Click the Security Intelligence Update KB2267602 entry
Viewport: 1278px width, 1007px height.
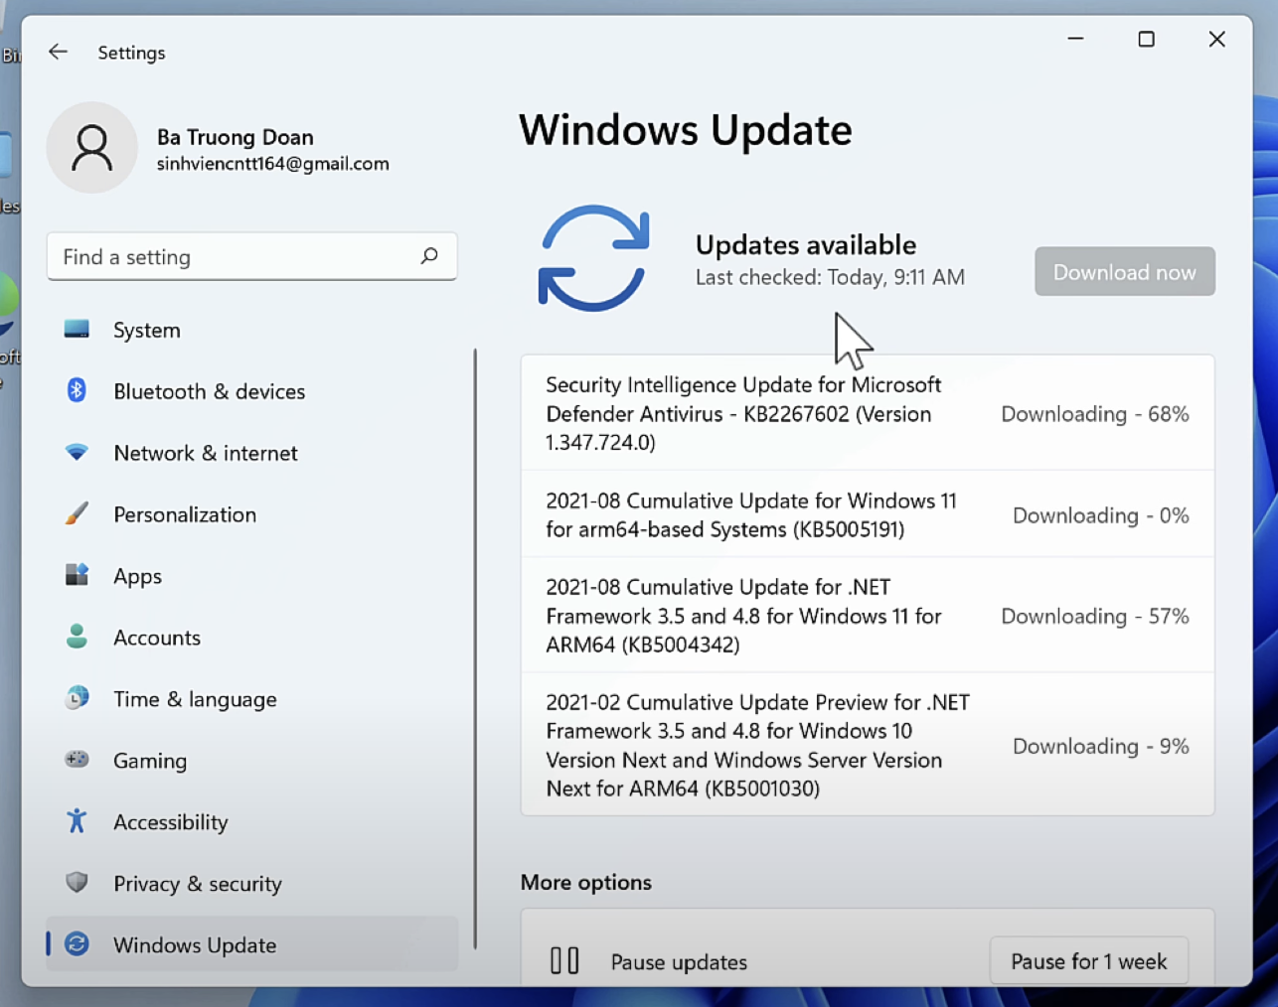click(867, 413)
